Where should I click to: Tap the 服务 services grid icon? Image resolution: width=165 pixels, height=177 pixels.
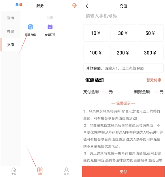40,171
